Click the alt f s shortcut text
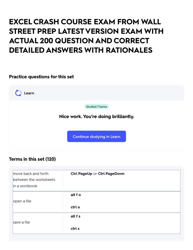Image resolution: width=193 pixels, height=250 pixels. tap(75, 216)
